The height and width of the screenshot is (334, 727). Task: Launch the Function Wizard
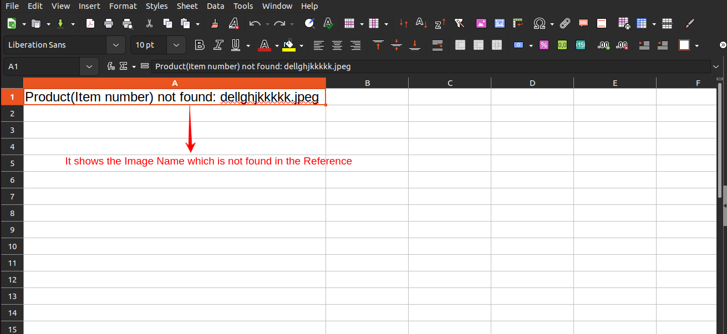[110, 66]
